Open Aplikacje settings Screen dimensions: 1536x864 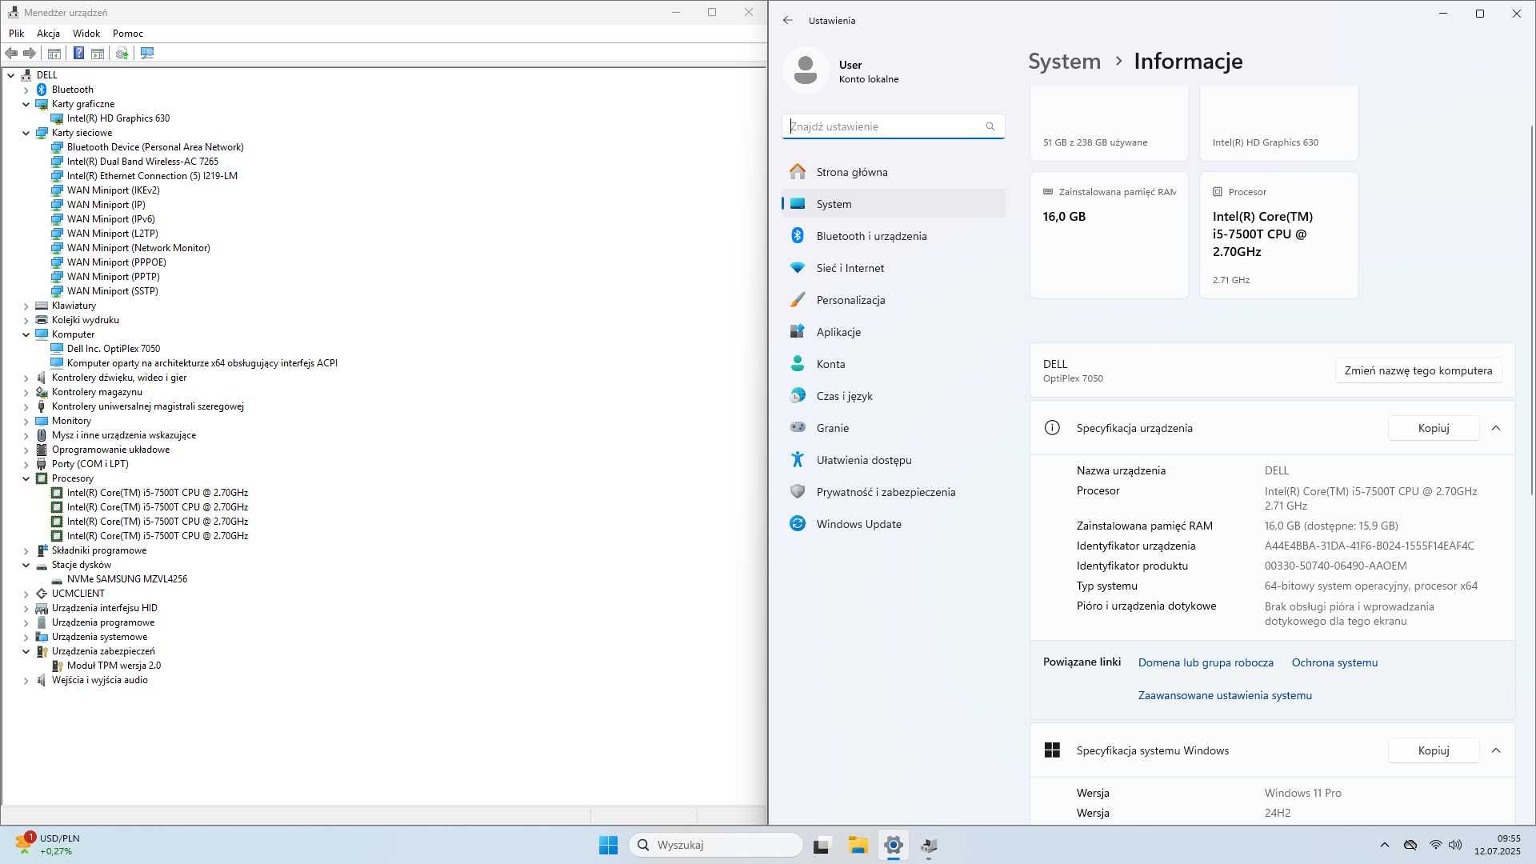pos(893,332)
